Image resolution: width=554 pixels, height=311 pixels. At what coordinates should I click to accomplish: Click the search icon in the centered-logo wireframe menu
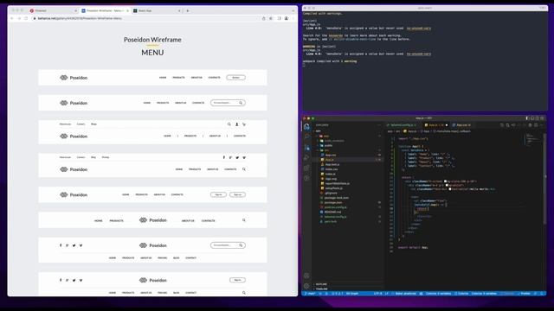(x=244, y=220)
